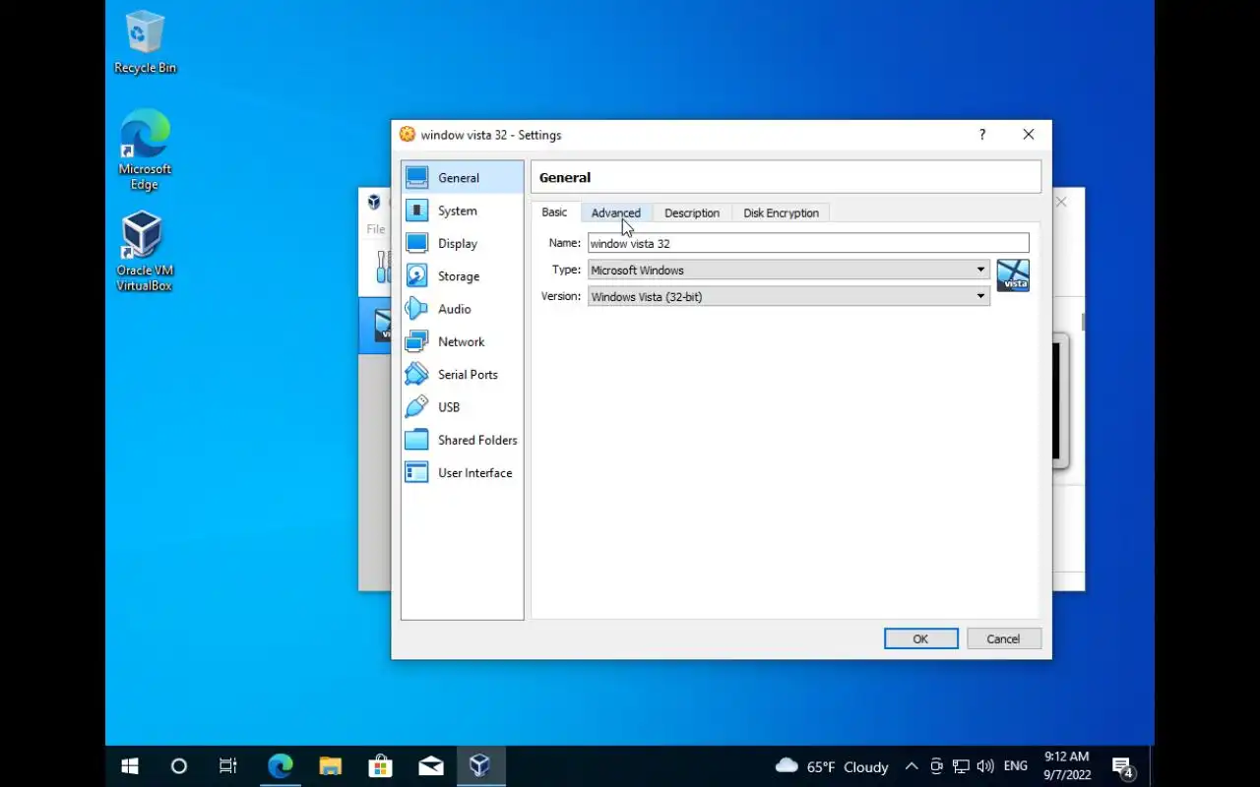Open File Explorer from taskbar
The height and width of the screenshot is (787, 1260).
(x=330, y=766)
